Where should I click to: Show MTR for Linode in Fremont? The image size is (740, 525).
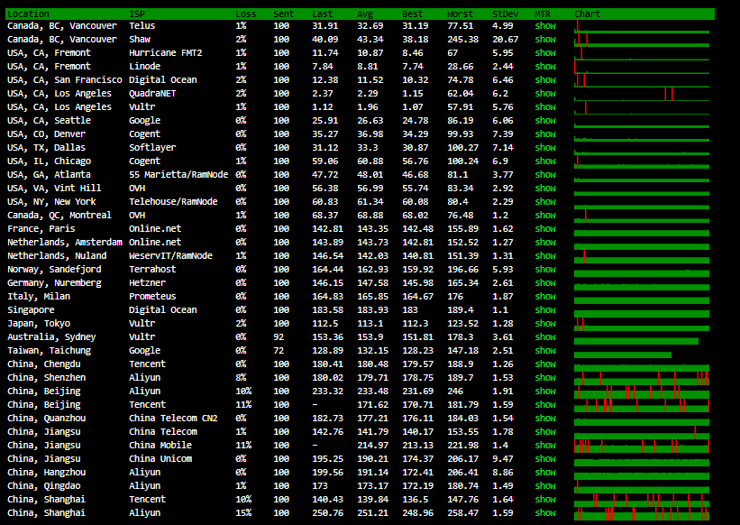(x=545, y=67)
